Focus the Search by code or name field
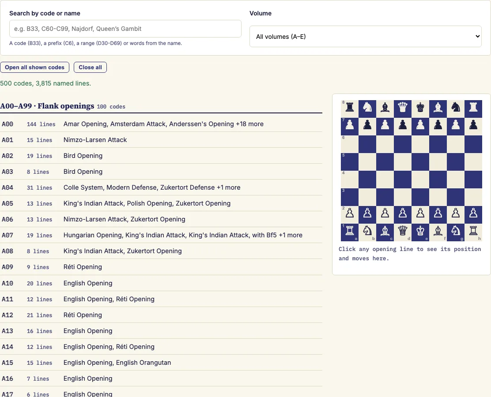 coord(125,29)
